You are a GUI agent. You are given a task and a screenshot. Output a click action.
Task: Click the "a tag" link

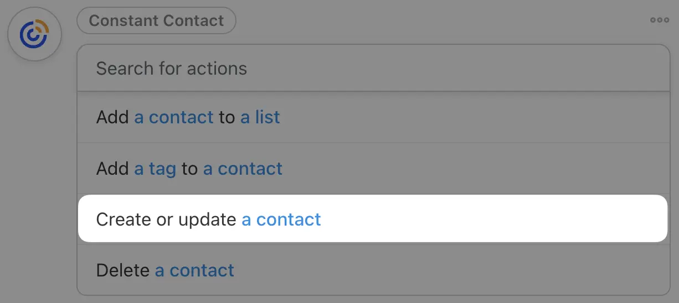pos(155,169)
